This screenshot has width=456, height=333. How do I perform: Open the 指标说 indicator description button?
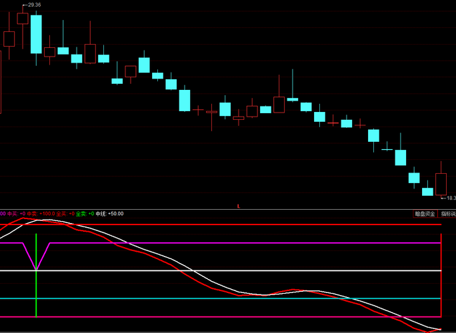coord(448,214)
